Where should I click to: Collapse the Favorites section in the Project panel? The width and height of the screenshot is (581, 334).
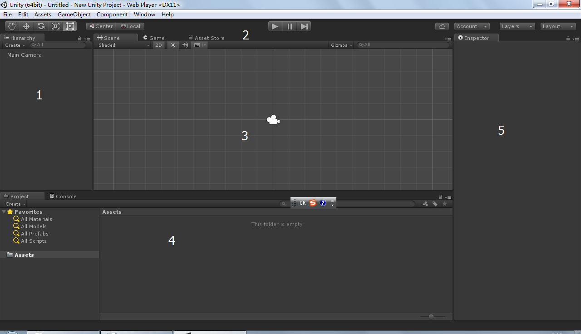click(4, 211)
